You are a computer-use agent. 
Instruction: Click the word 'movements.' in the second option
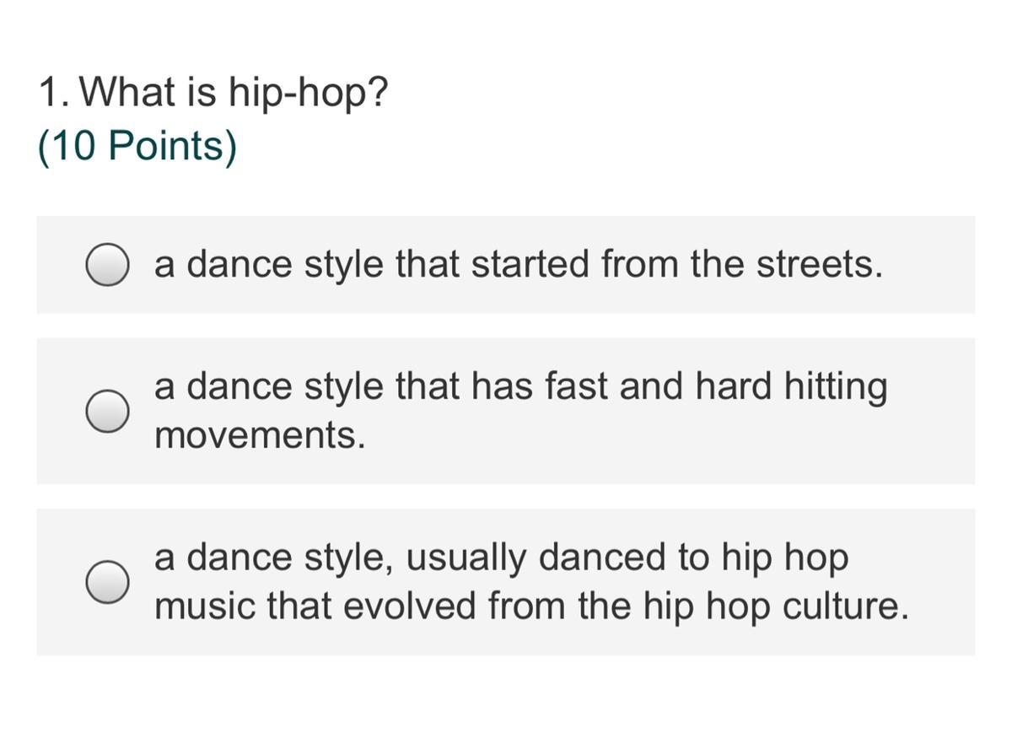click(x=260, y=436)
